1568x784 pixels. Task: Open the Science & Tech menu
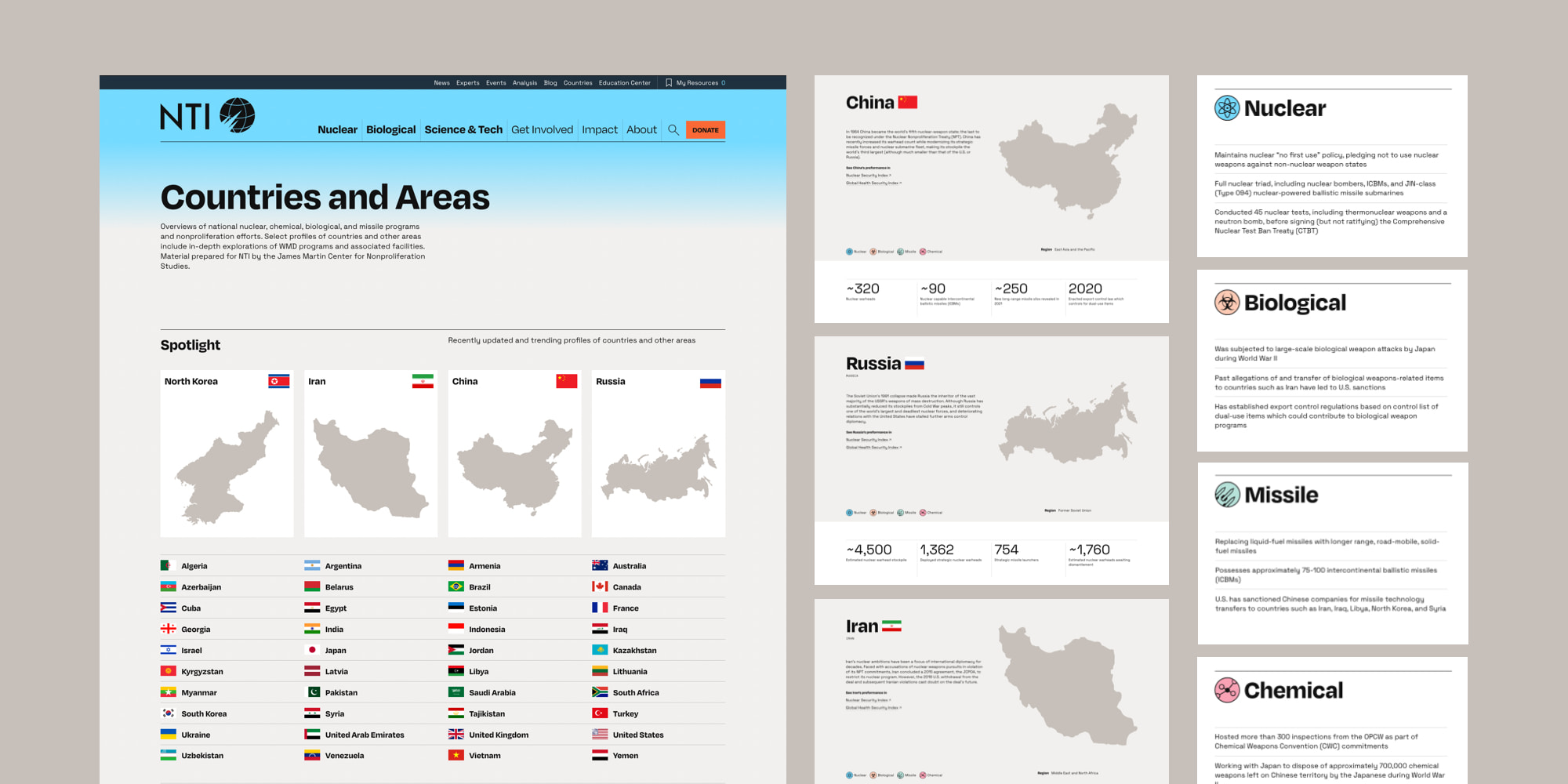pyautogui.click(x=463, y=130)
